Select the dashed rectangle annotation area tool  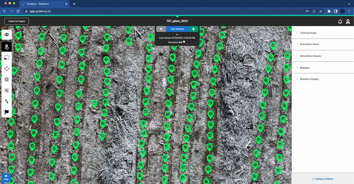tap(7, 58)
